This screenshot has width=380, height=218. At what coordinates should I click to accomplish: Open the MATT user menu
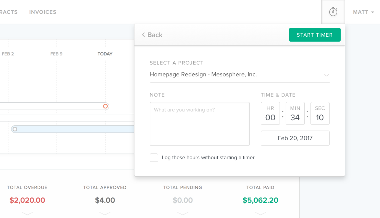[x=363, y=12]
